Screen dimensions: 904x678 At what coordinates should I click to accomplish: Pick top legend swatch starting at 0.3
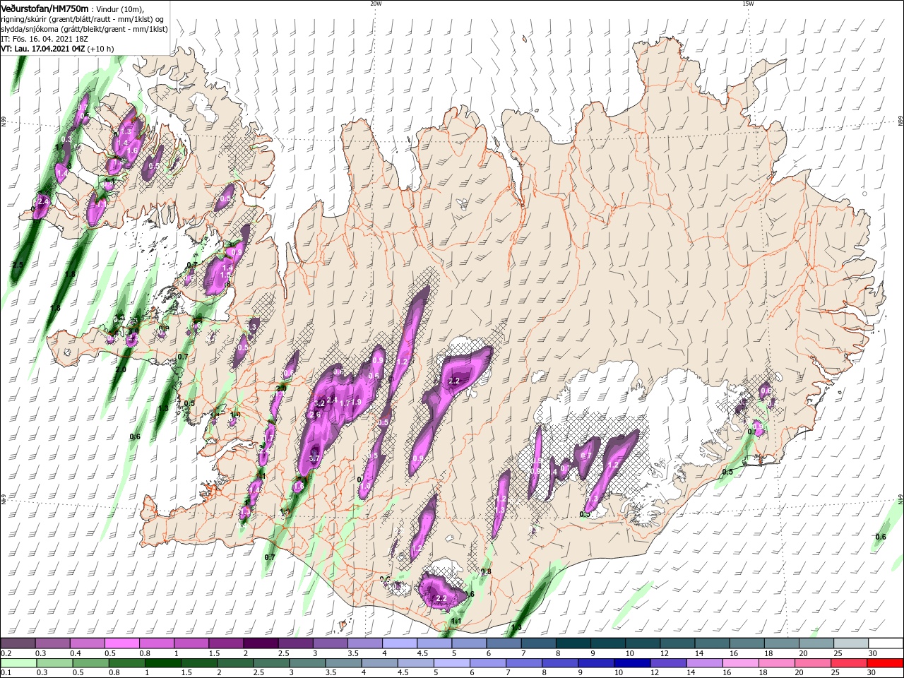[x=52, y=643]
